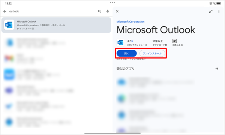
Task: Open the three-dot overflow menu
Action: point(219,11)
